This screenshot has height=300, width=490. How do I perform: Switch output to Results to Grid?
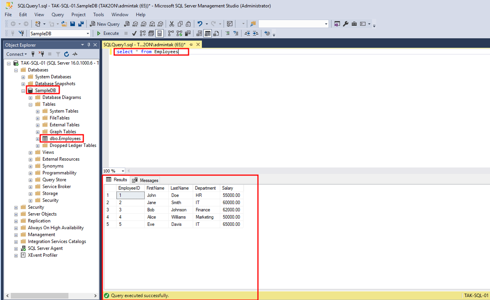coord(207,33)
